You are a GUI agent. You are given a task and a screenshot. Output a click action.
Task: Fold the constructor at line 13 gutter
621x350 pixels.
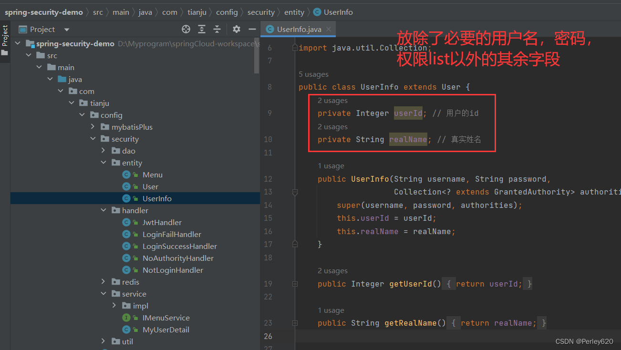[x=295, y=192]
